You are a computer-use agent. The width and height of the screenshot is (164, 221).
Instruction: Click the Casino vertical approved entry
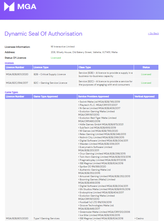point(139,218)
